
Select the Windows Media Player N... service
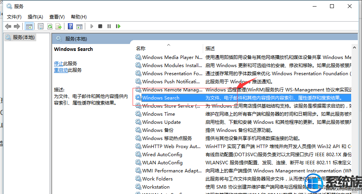pos(172,57)
